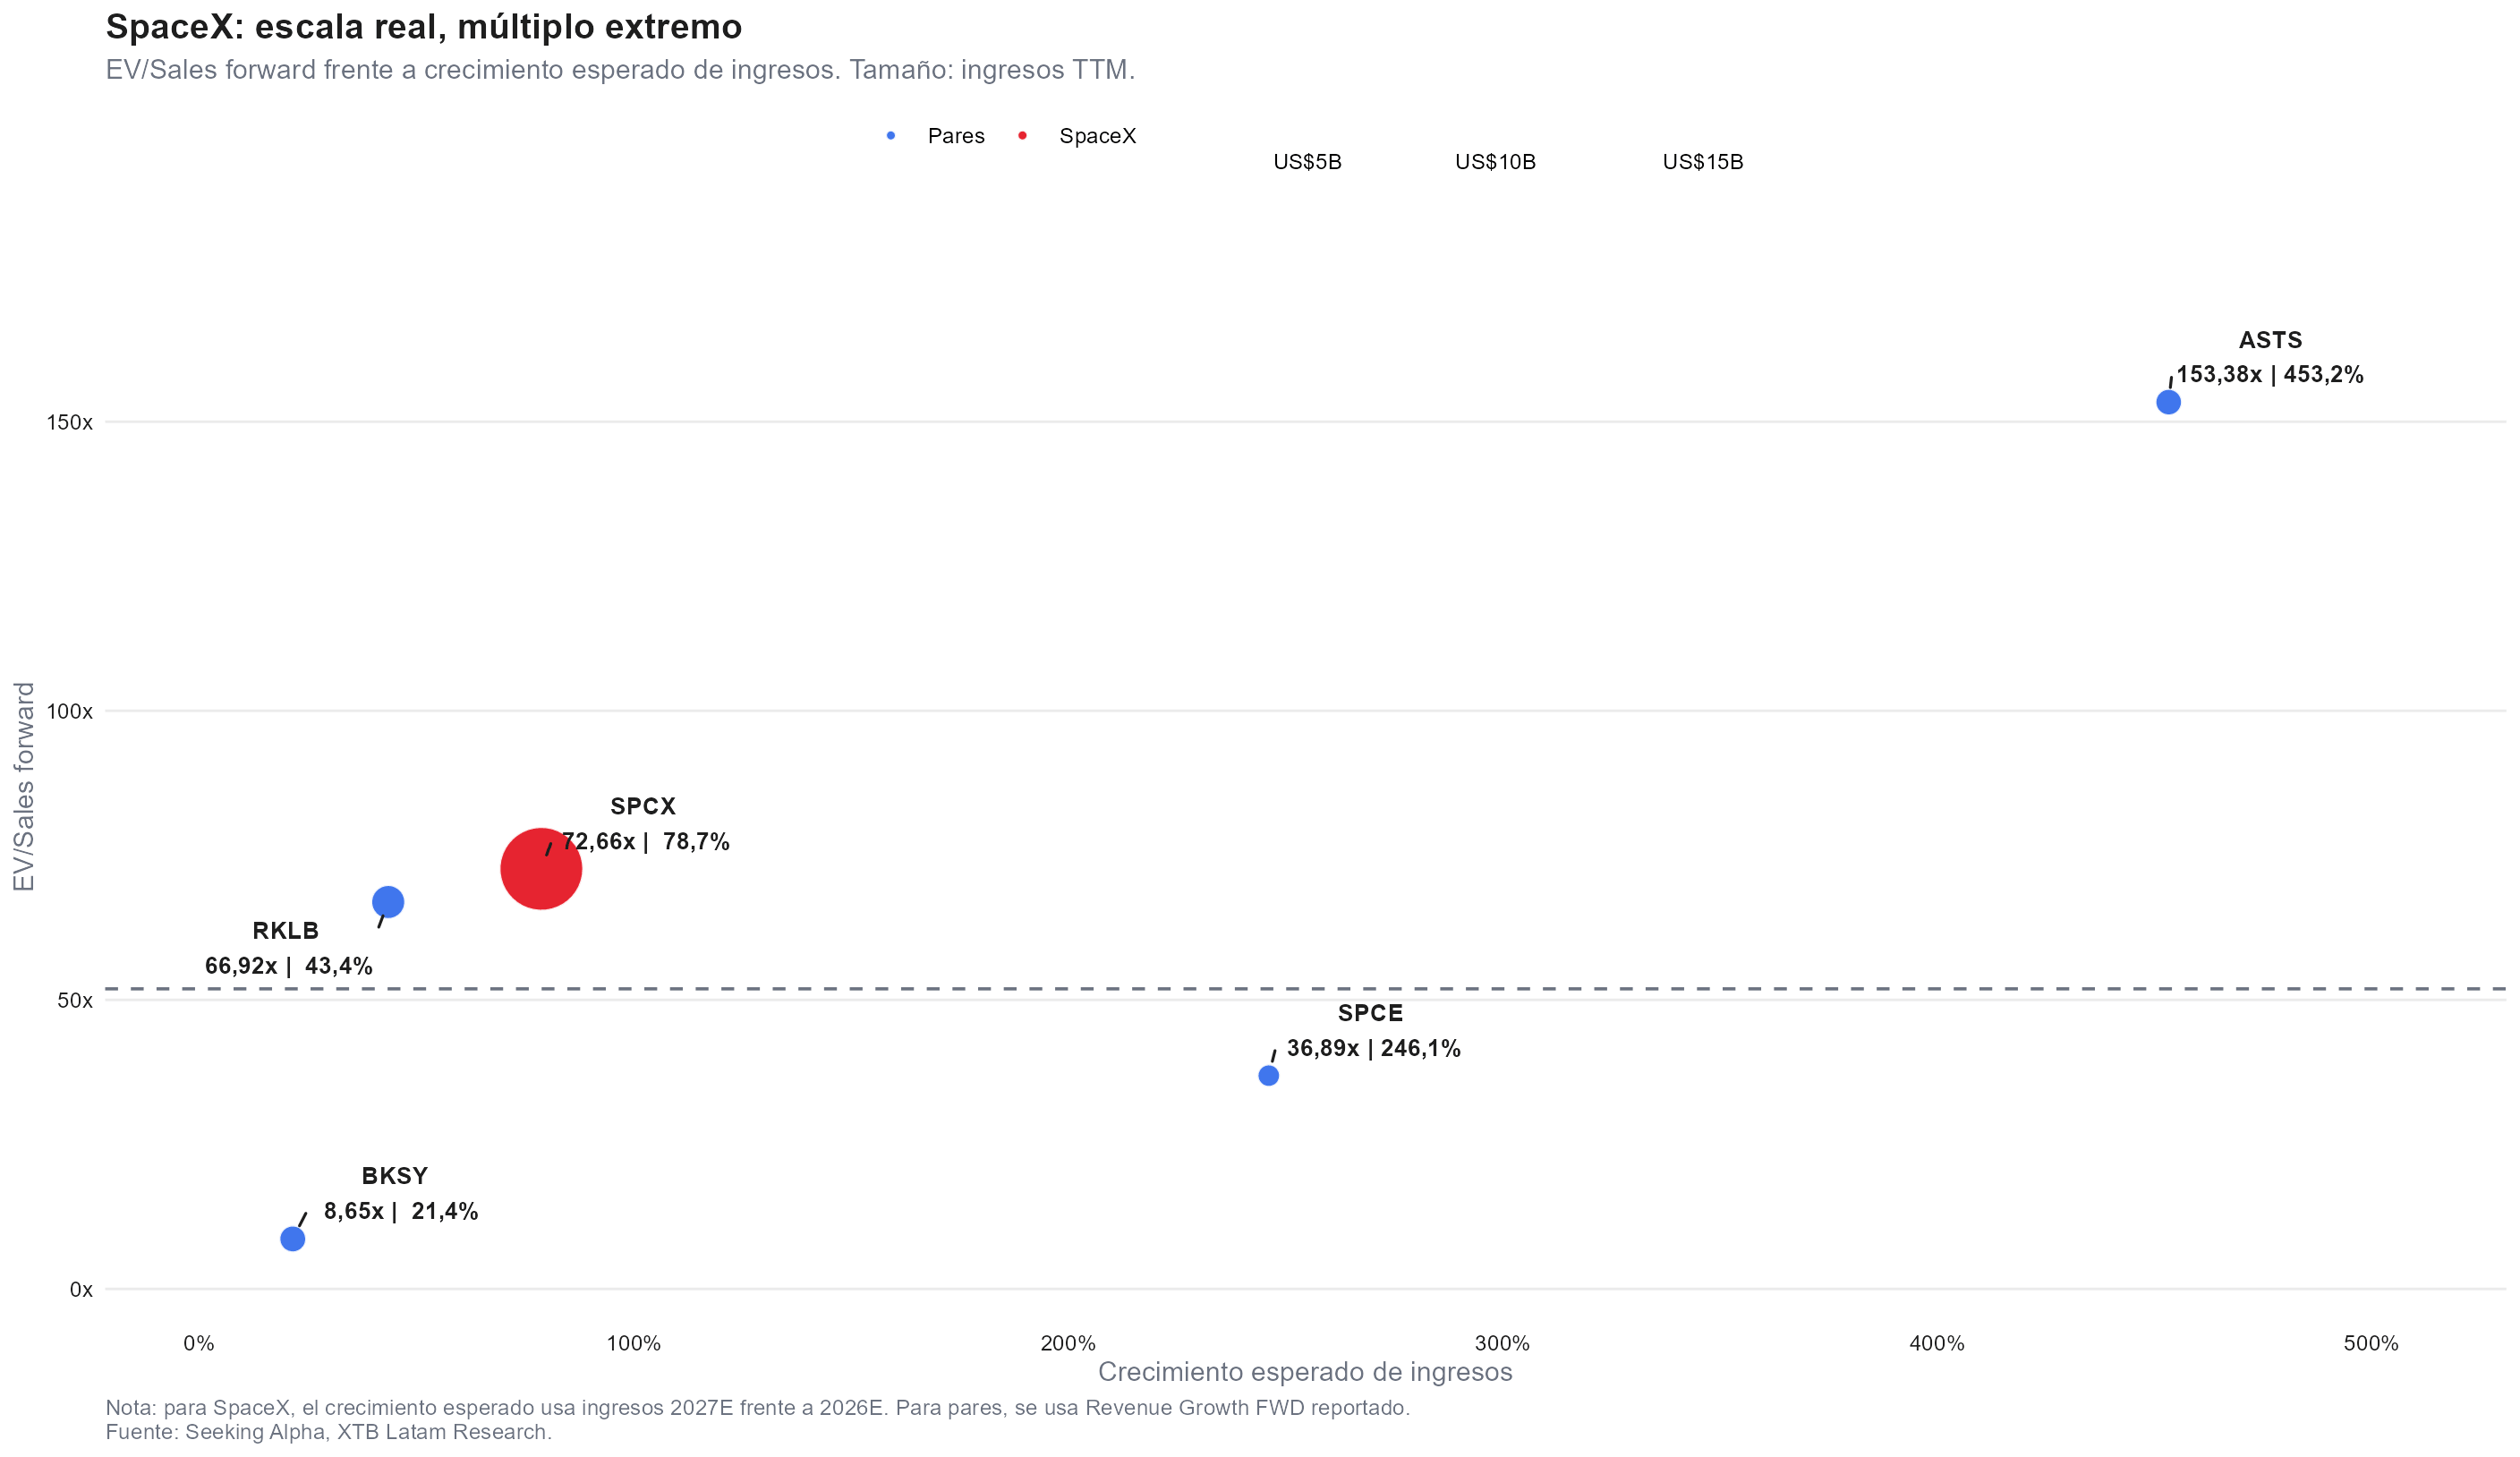Pick the blue SPCE data point
2520x1457 pixels.
click(1268, 1076)
